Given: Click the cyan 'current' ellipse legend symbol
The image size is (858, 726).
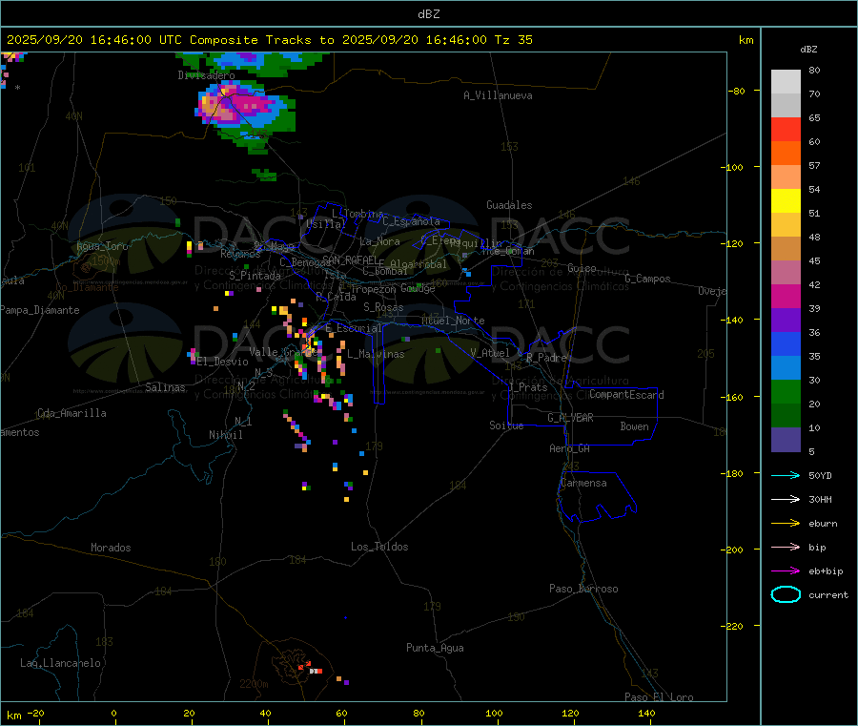Looking at the screenshot, I should point(786,594).
